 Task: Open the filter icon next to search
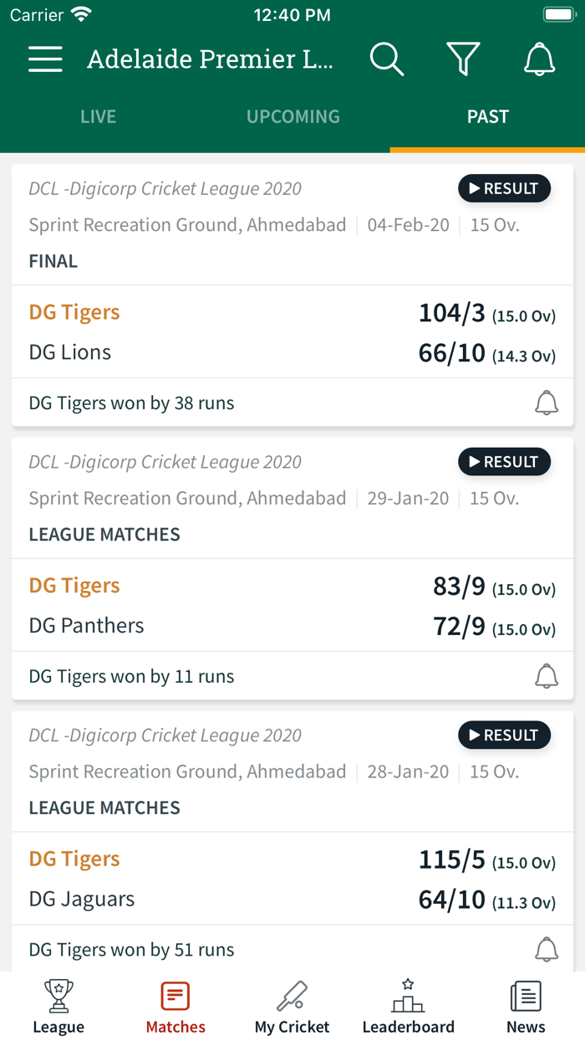[463, 59]
